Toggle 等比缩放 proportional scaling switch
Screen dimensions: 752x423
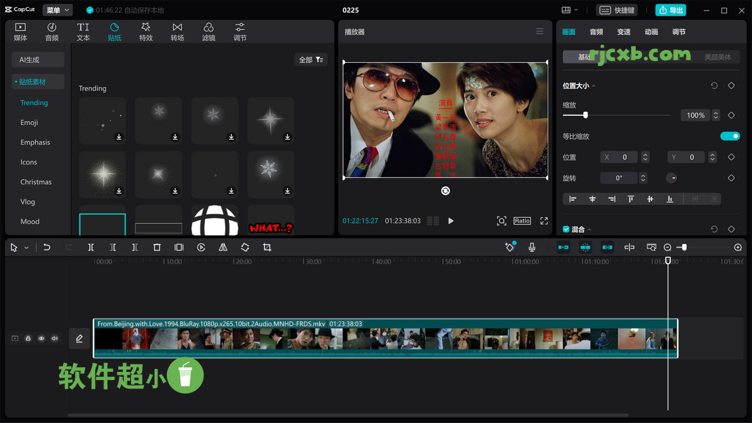pos(730,136)
